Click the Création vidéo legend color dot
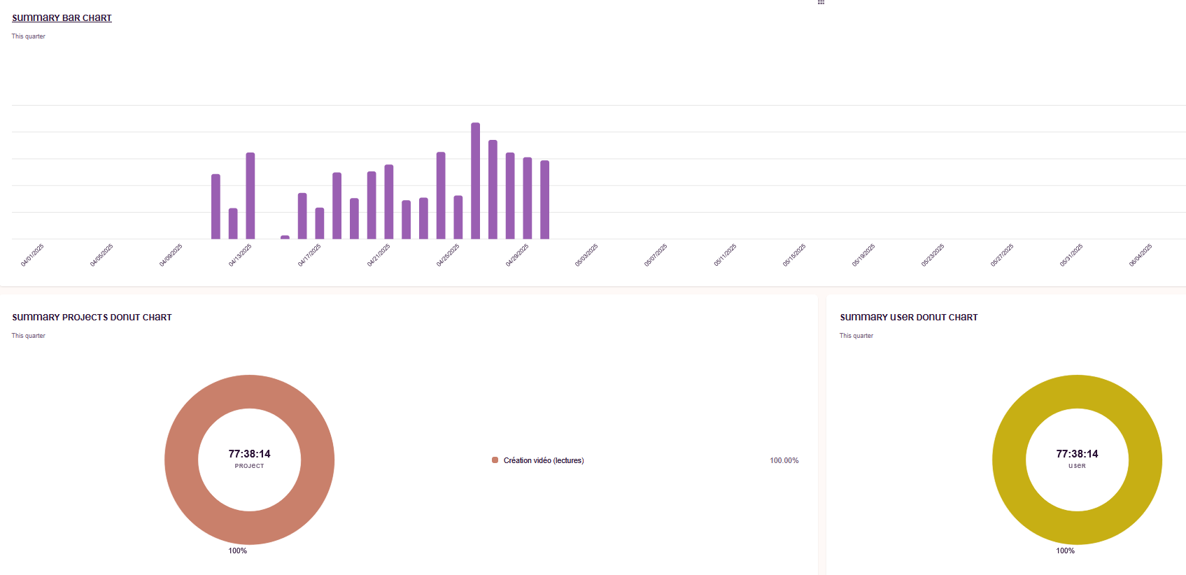This screenshot has width=1186, height=575. (495, 460)
